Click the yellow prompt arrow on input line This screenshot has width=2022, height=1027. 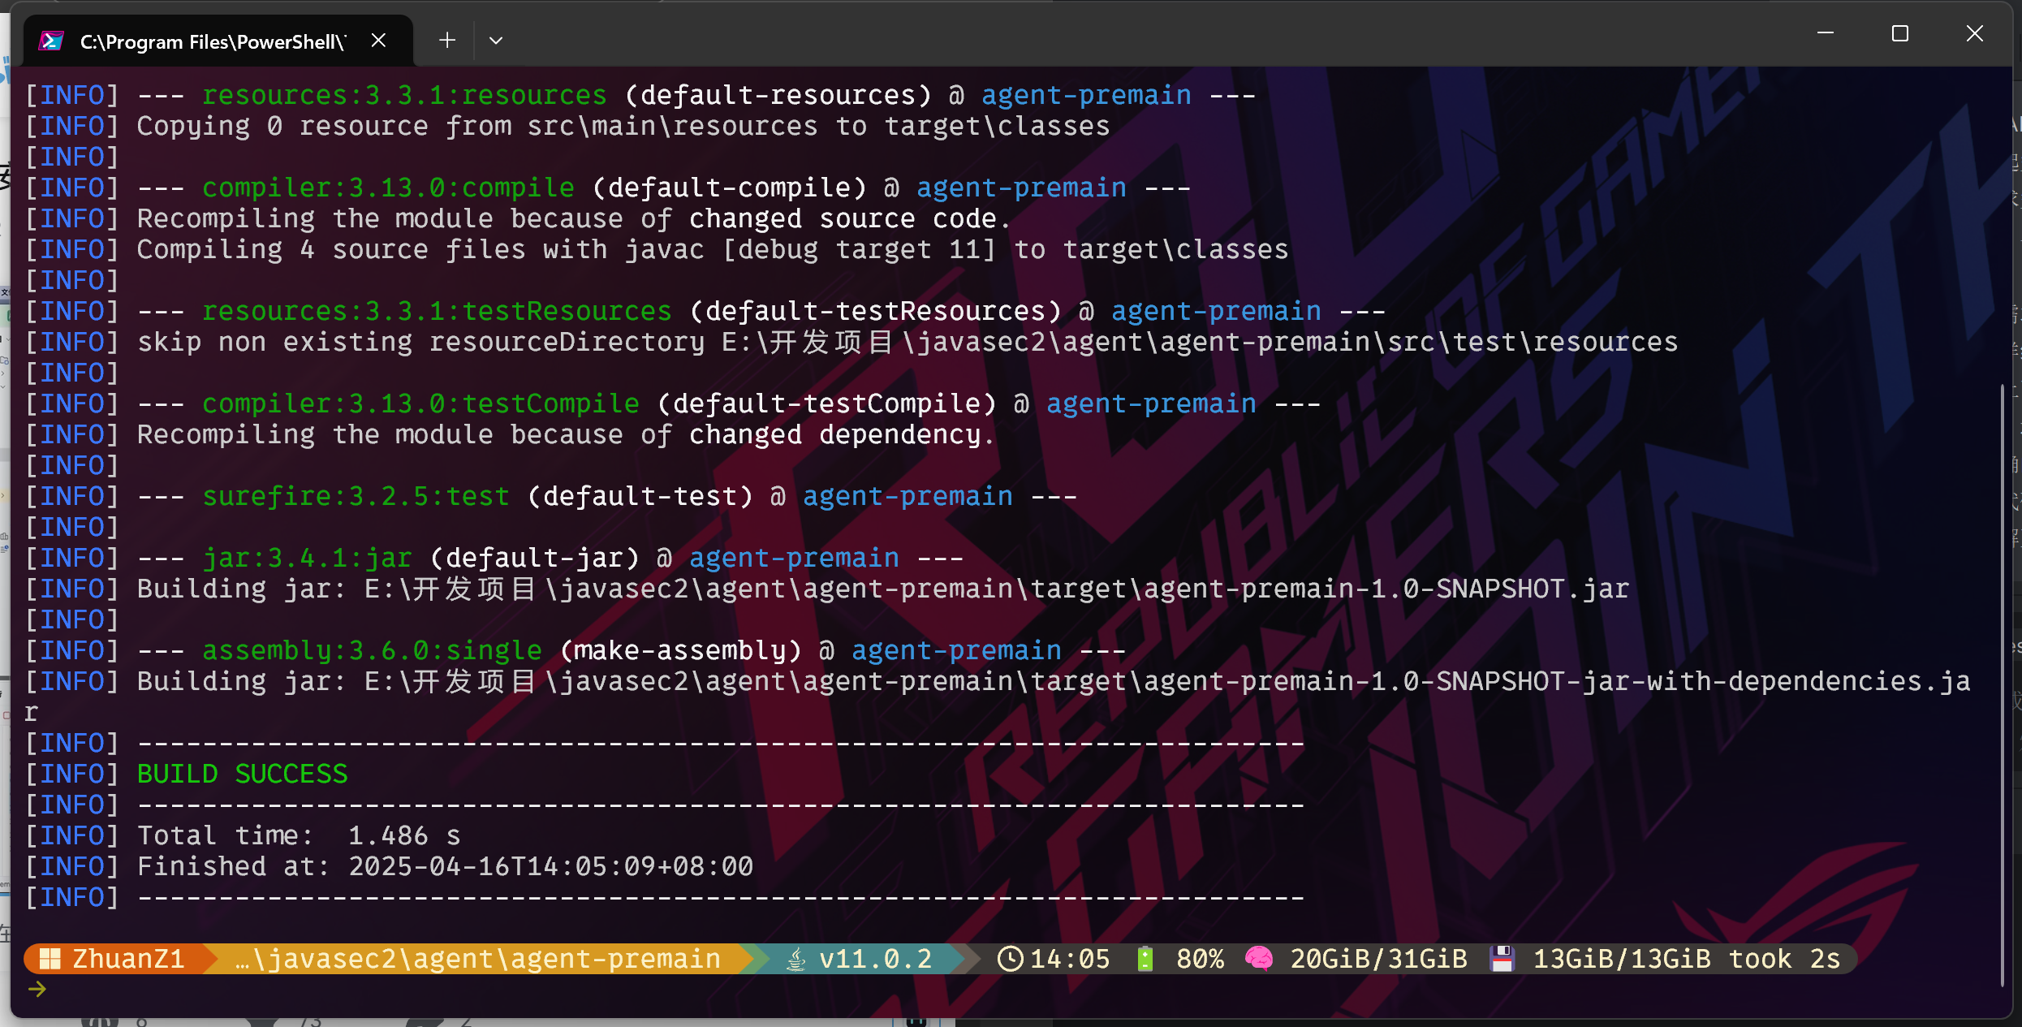[x=37, y=989]
